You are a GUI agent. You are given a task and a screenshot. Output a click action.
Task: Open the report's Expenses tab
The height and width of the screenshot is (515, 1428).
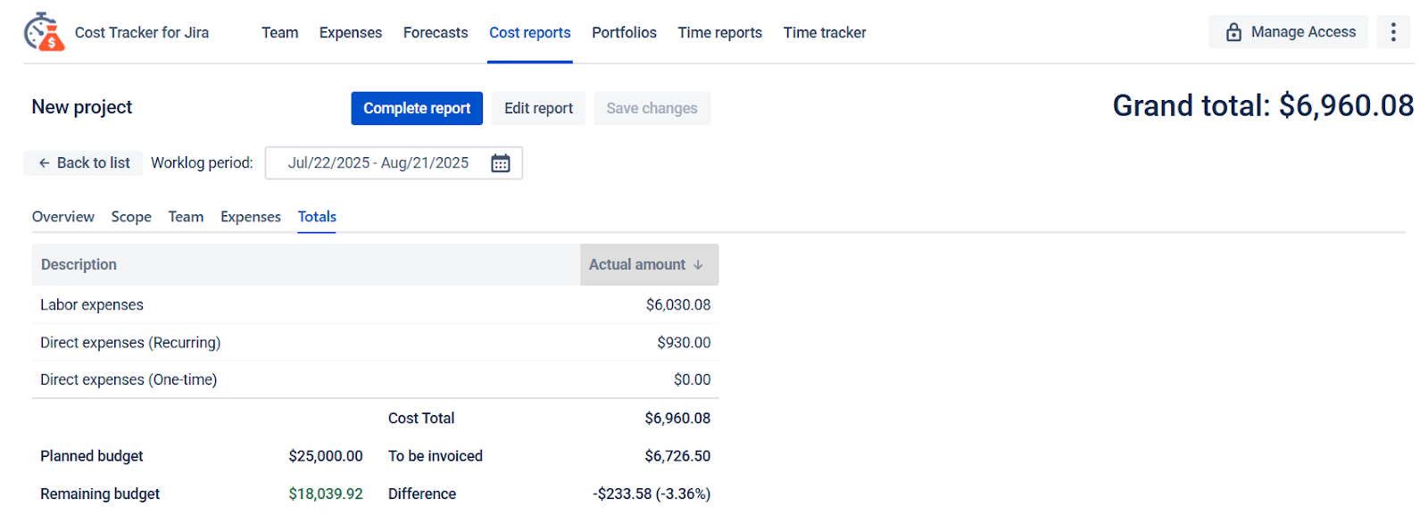pyautogui.click(x=251, y=217)
